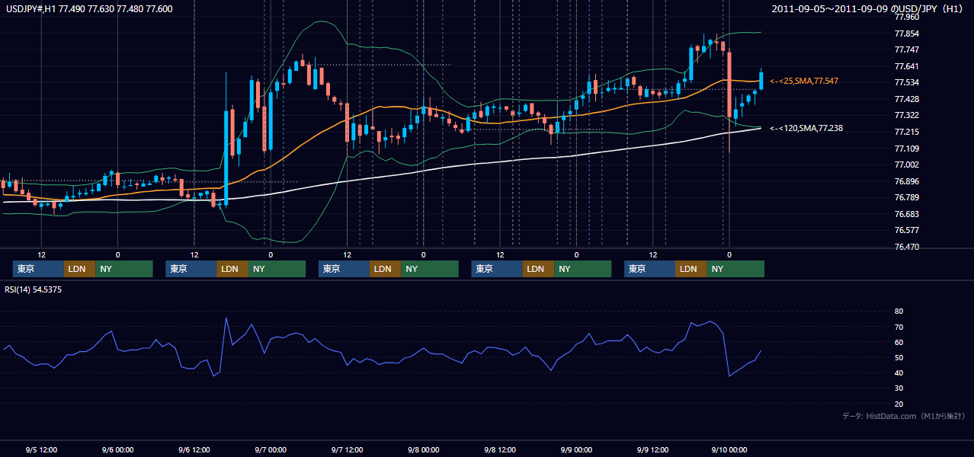Click the 9/7 12:00 time axis label

(x=347, y=449)
